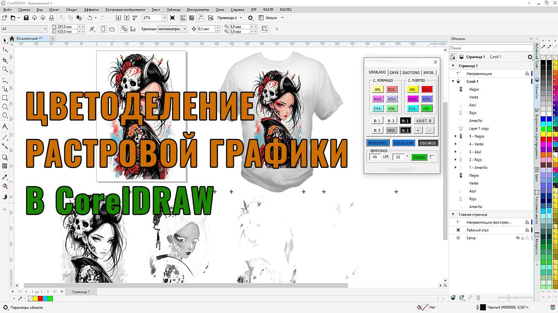Select the Ellipse tool
Image resolution: width=558 pixels, height=313 pixels.
5,106
